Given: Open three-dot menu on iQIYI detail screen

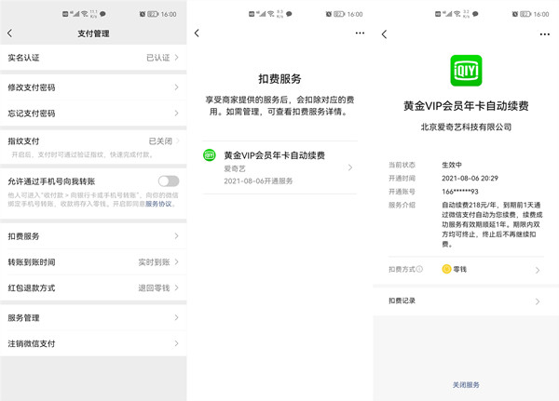Looking at the screenshot, I should tap(545, 33).
